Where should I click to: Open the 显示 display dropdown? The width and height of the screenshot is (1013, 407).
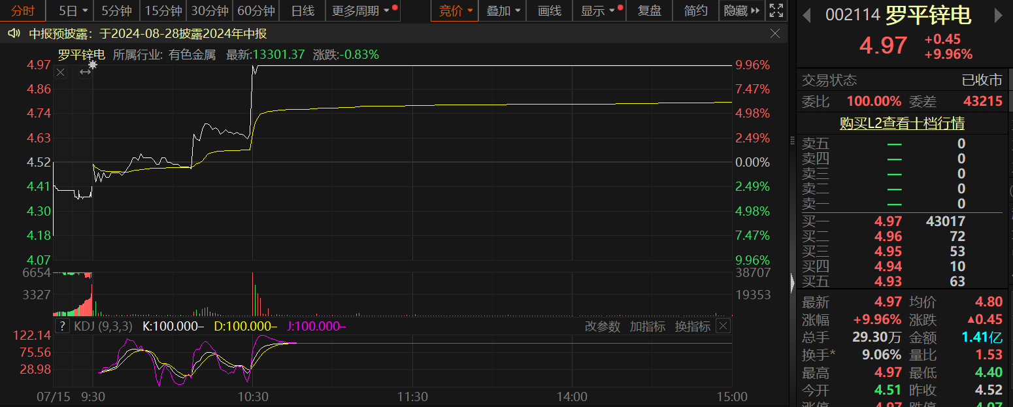598,10
